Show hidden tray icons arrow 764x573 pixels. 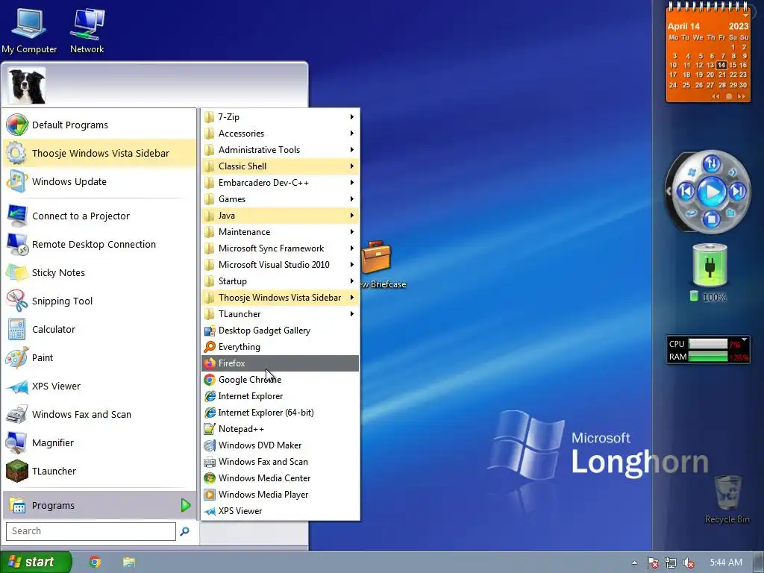point(634,563)
